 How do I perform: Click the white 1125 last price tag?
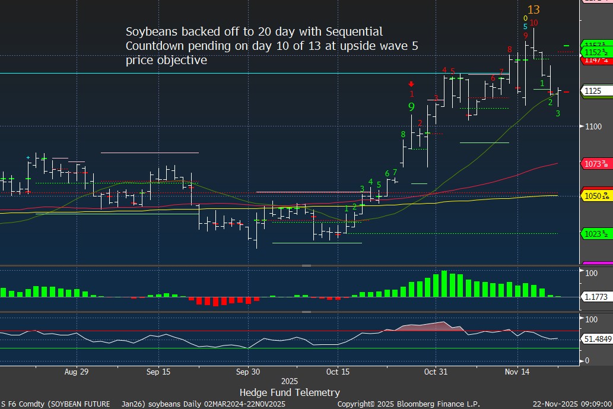[593, 91]
